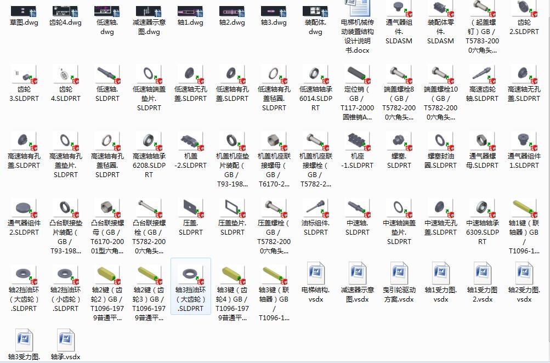
Task: Open the 低速轴.dwg drawing
Action: point(106,14)
